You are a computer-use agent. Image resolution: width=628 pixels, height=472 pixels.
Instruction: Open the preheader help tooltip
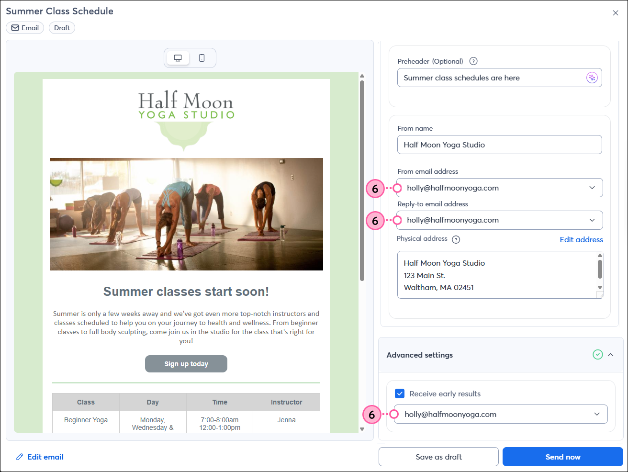click(x=473, y=61)
